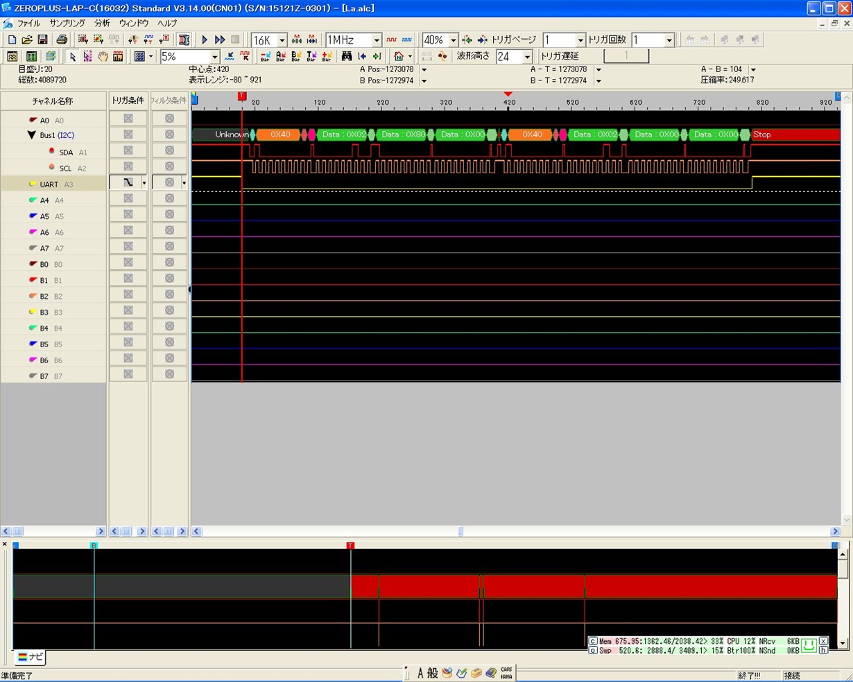Start repetitive capture with double-play icon

220,40
